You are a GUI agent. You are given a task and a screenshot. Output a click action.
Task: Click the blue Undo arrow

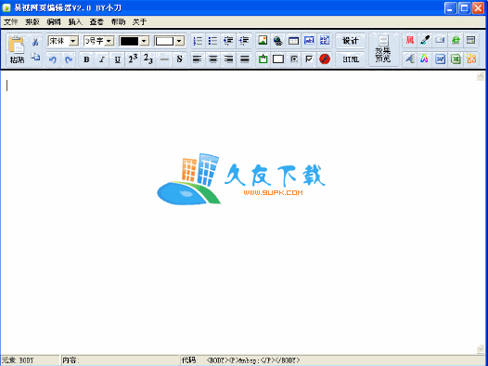coord(53,59)
